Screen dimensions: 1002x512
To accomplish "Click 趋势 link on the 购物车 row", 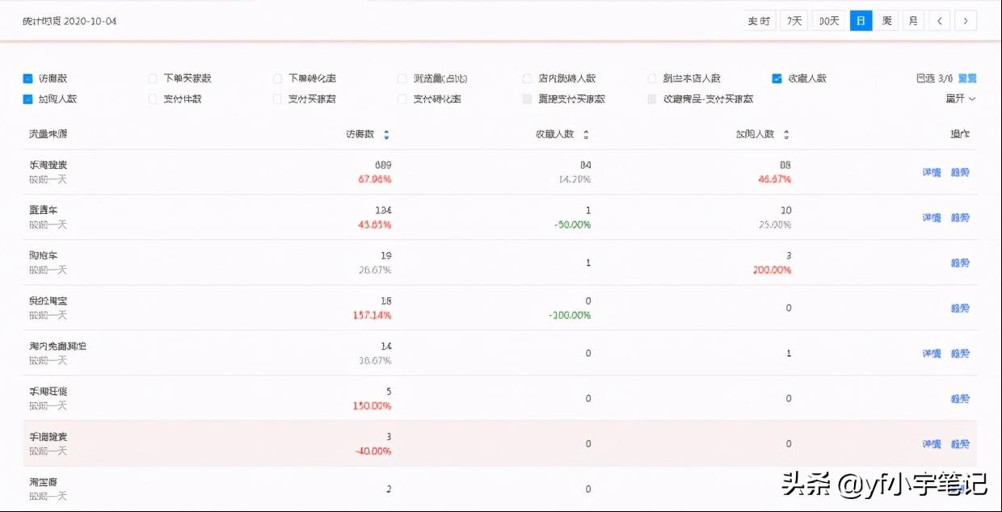I will [959, 262].
